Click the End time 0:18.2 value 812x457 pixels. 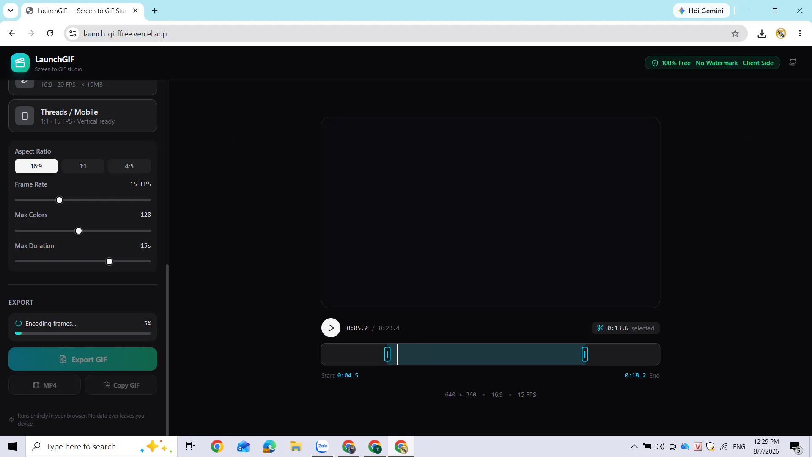point(635,375)
